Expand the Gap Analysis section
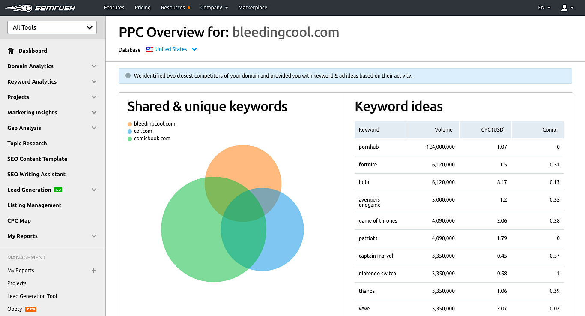 pyautogui.click(x=94, y=128)
